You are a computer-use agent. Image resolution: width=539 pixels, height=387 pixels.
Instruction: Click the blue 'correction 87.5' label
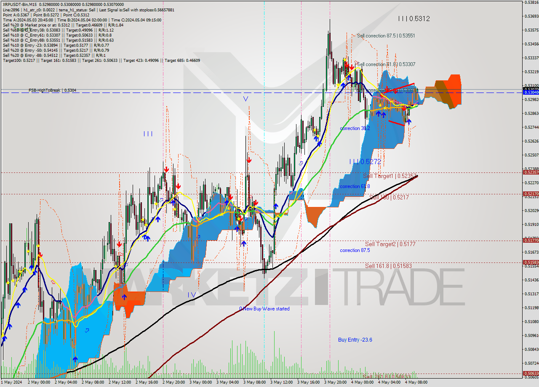355,250
